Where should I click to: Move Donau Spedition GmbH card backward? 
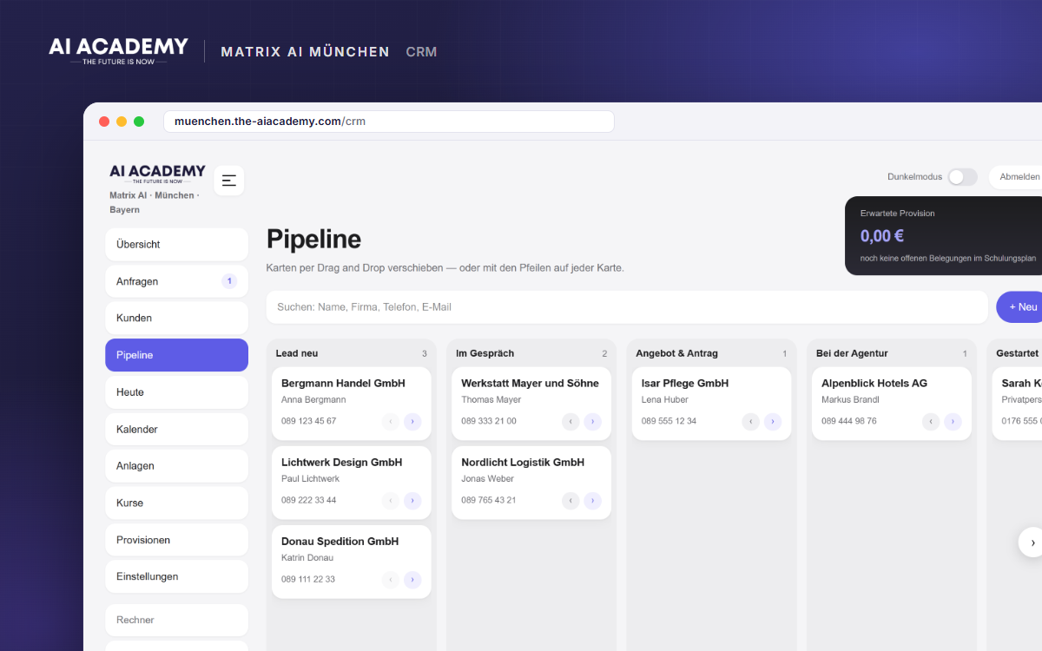391,580
